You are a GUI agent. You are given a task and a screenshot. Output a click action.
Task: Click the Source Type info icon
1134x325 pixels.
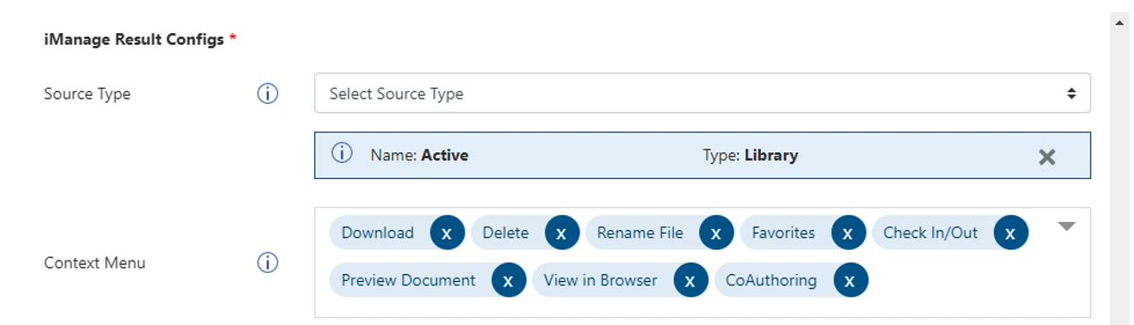pos(267,93)
